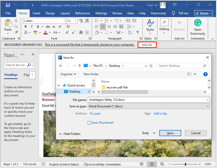Collapse the Quick access tree node

point(59,85)
